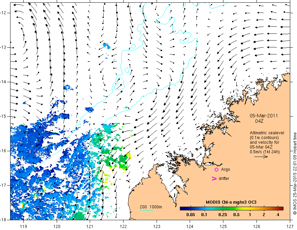Click the 'MODIS Chl-a mg/m3 OC3' colorbar title
The width and height of the screenshot is (297, 230).
[x=231, y=202]
